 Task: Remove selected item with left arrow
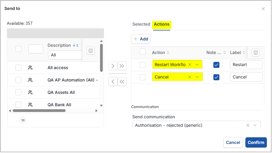[x=113, y=81]
